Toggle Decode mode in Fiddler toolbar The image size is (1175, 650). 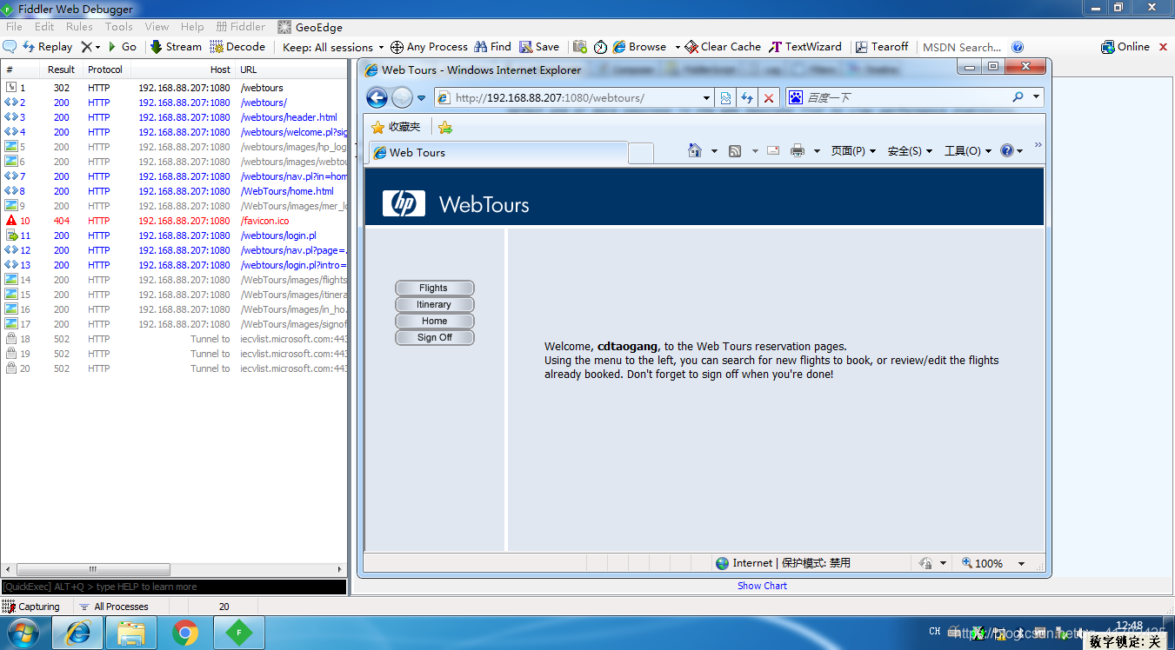(238, 47)
